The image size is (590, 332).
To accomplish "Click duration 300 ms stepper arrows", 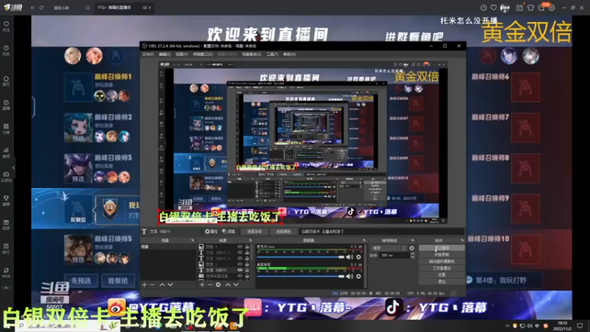I will 412,255.
